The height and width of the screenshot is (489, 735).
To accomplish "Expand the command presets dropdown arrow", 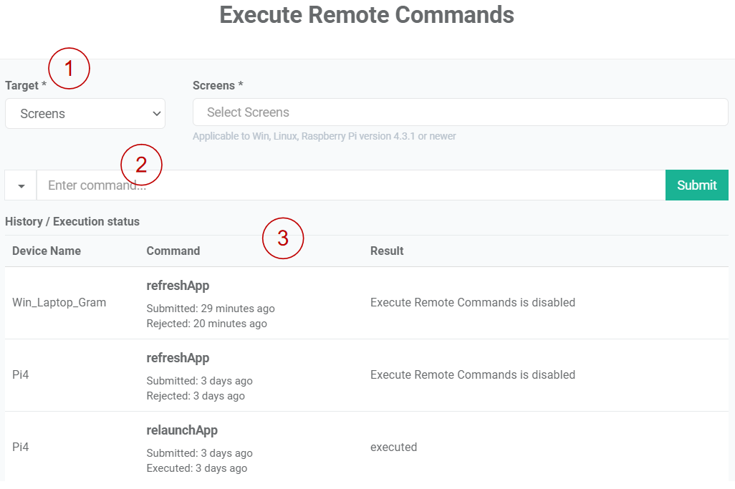I will 19,185.
